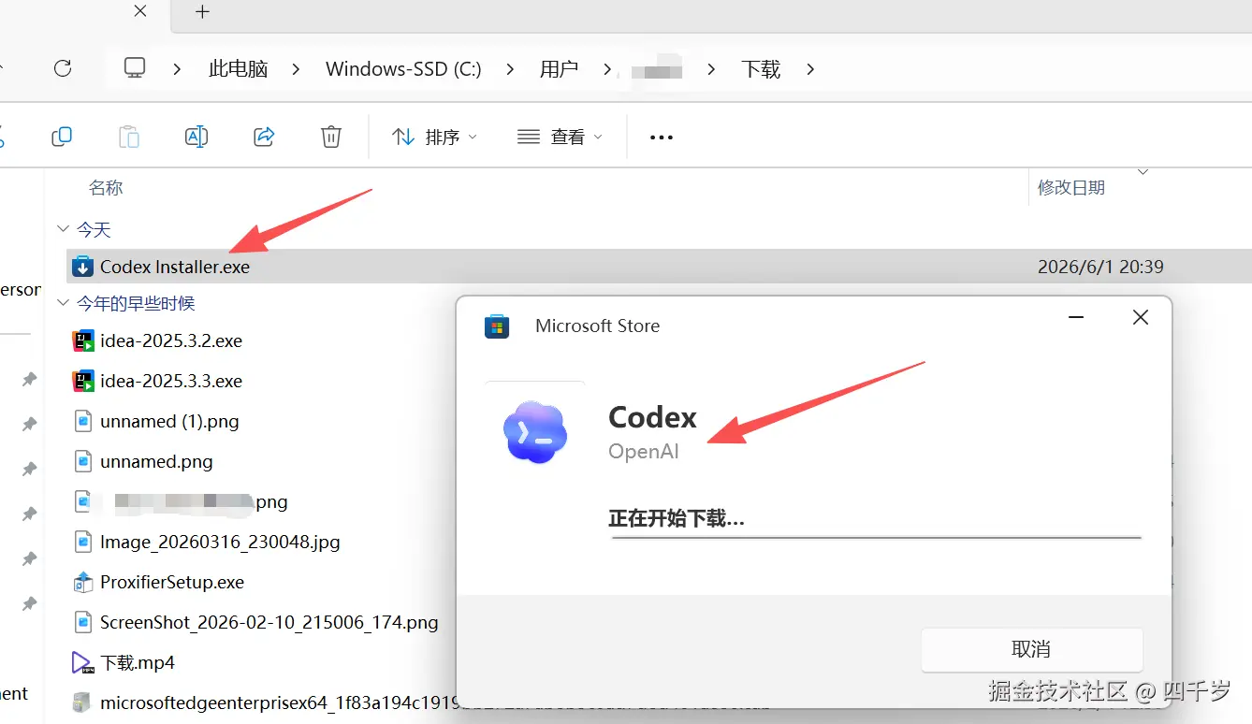Click the refresh button in address bar

(63, 68)
